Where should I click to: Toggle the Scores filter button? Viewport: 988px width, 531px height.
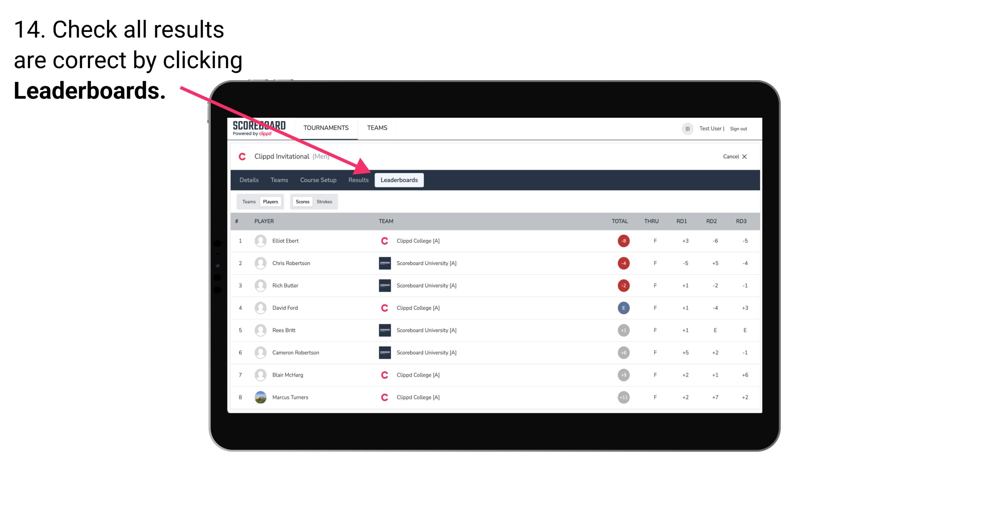[x=301, y=201]
